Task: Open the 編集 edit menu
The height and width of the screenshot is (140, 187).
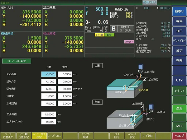Action: pyautogui.click(x=179, y=21)
